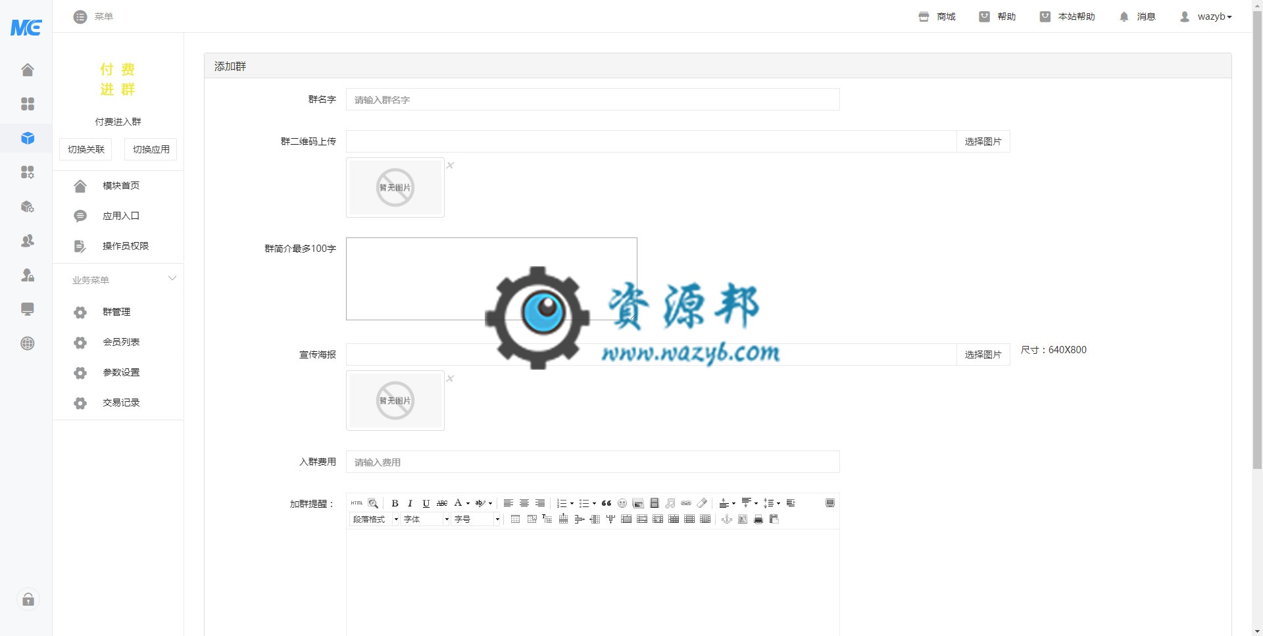Screen dimensions: 1263x636
Task: Click the 宣传海报 placeholder thumbnail
Action: pos(395,401)
